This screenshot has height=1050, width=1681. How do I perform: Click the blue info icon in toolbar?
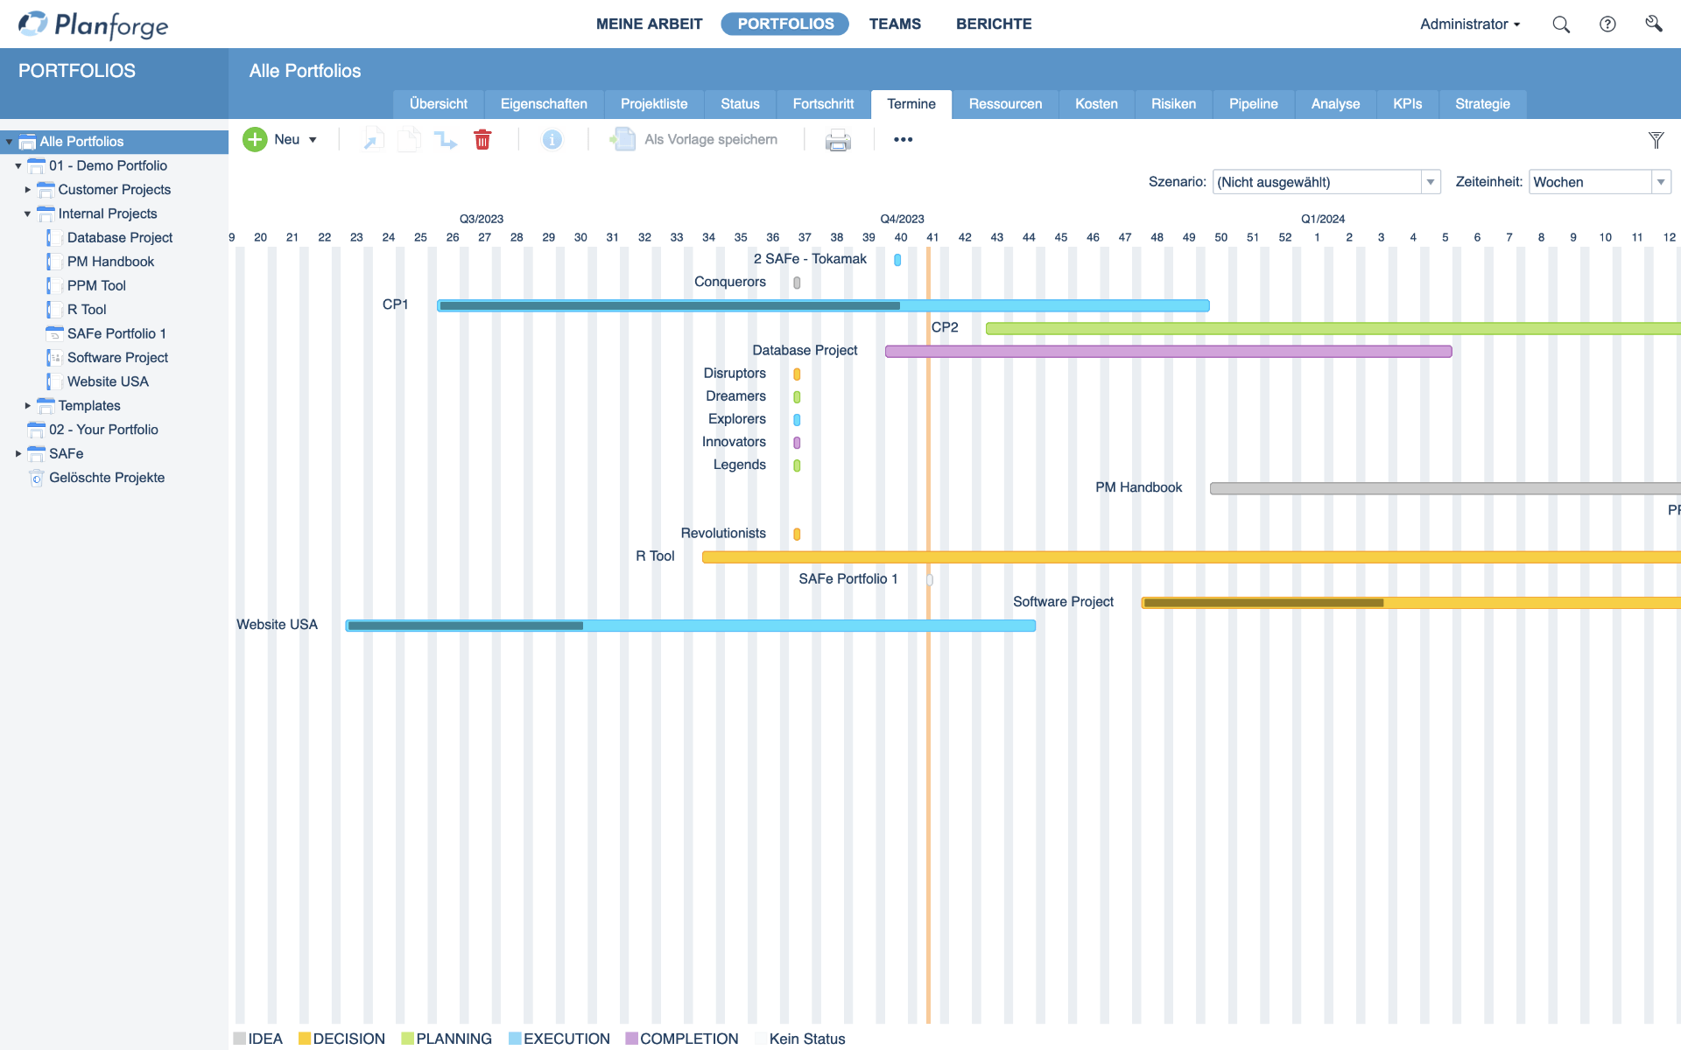coord(552,140)
